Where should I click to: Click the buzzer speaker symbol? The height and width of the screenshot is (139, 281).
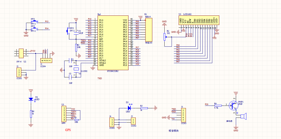pyautogui.click(x=243, y=116)
